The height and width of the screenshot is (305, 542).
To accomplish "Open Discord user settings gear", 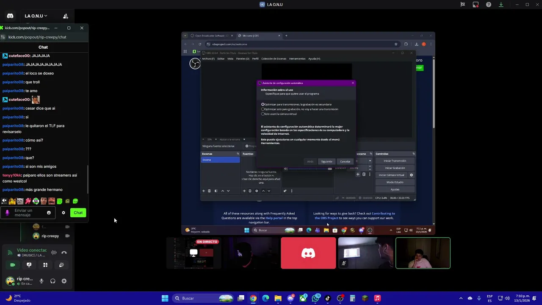I will [x=64, y=281].
